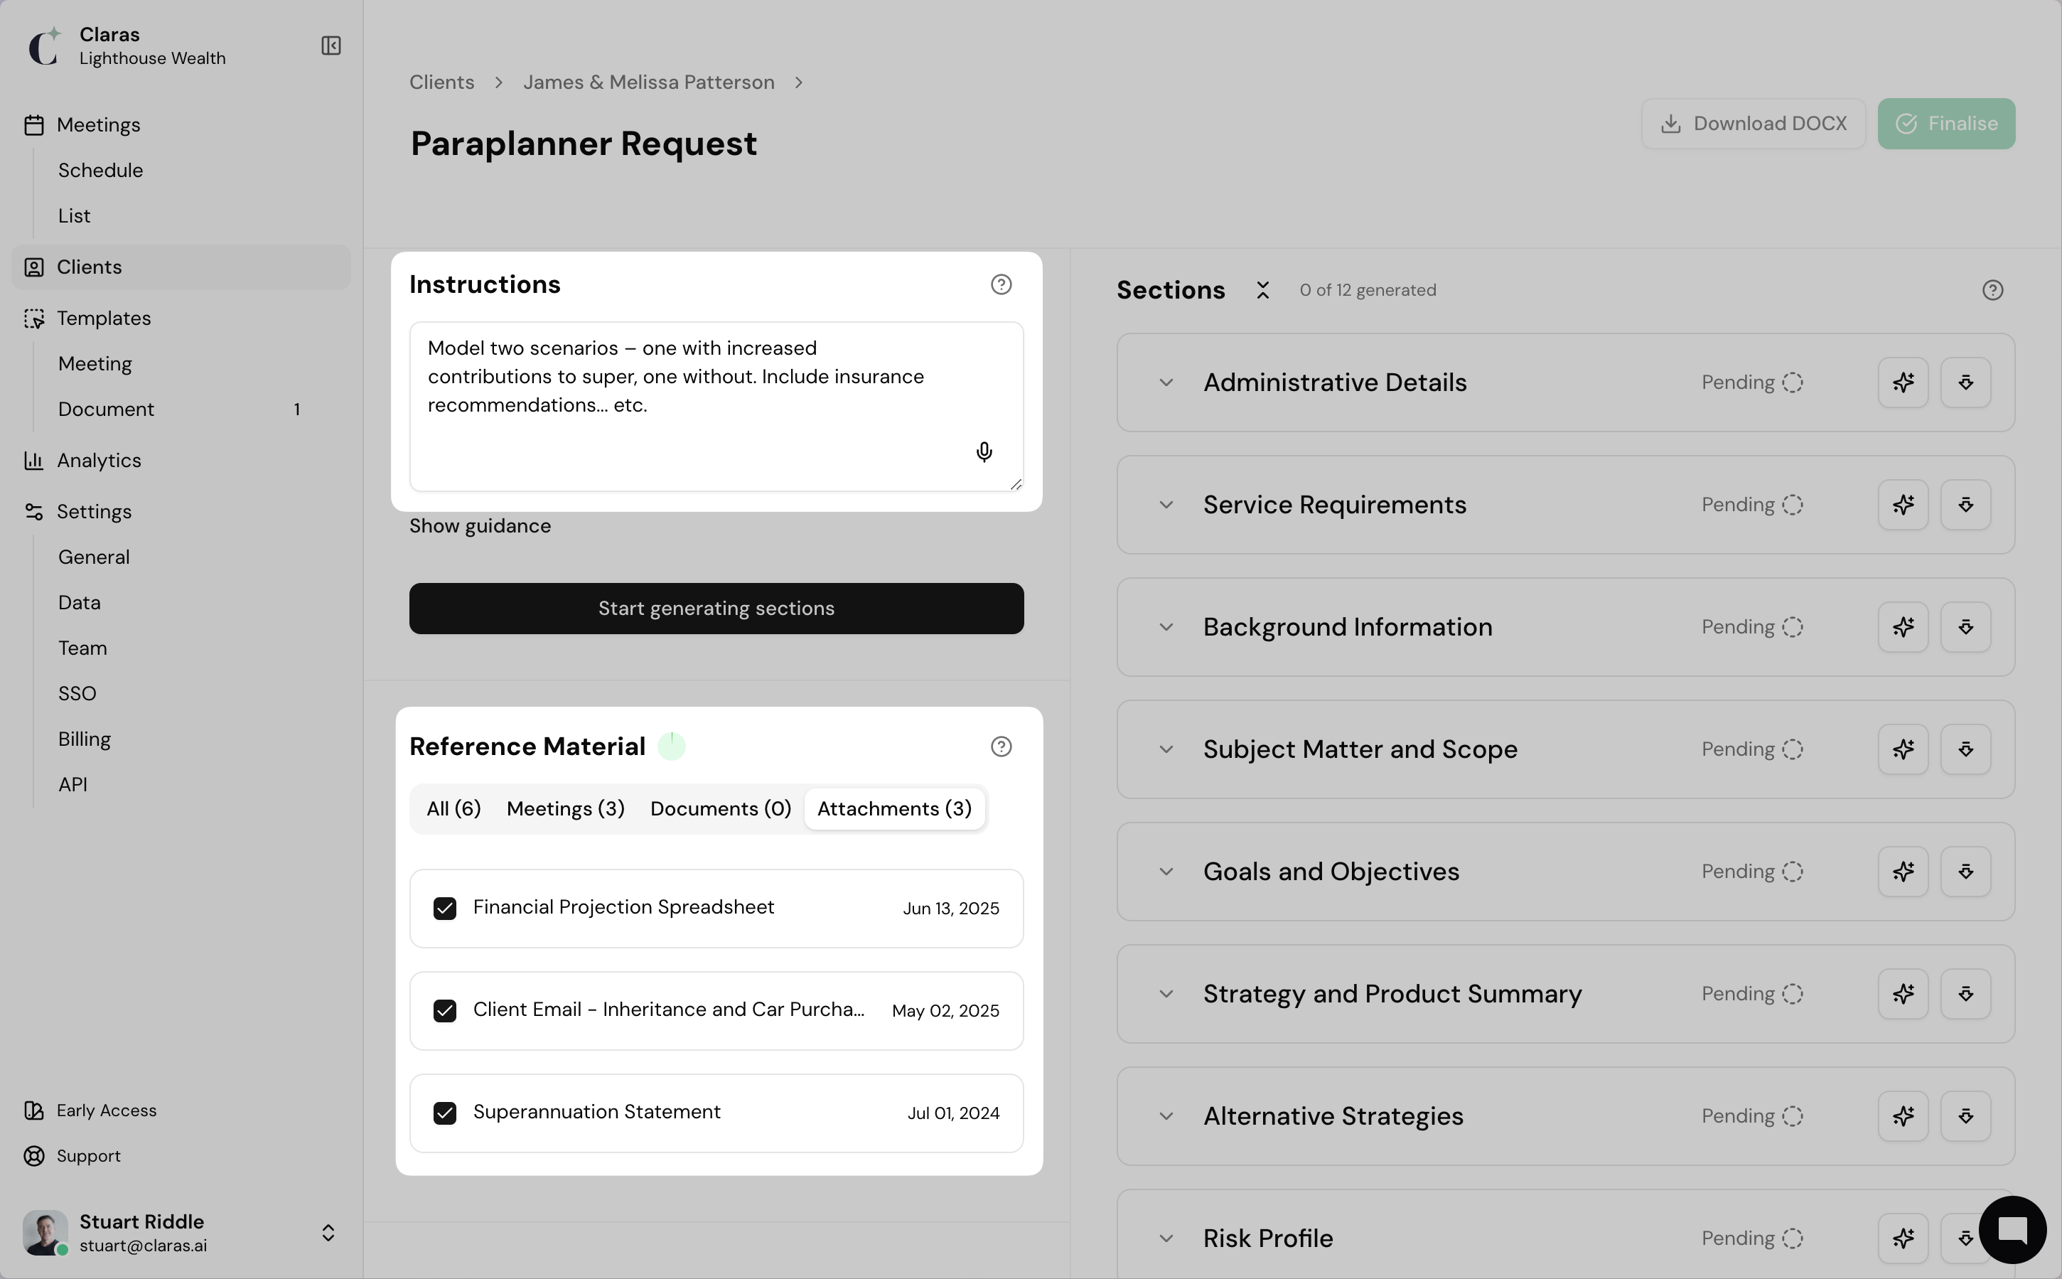
Task: Click Start generating sections button
Action: [x=716, y=608]
